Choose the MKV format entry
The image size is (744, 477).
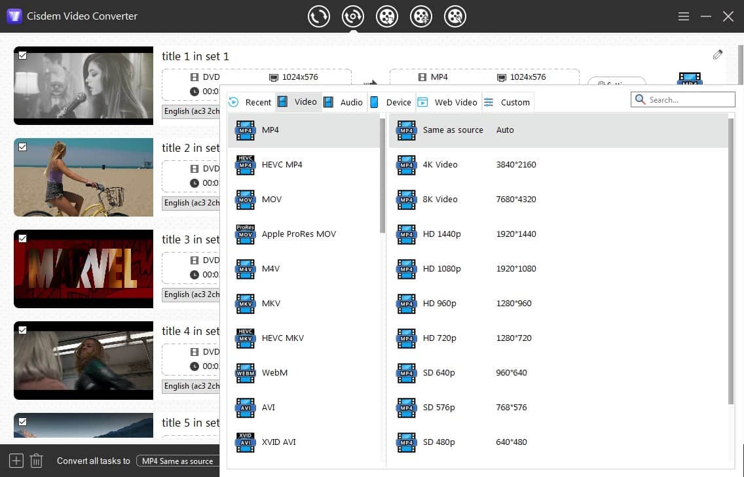click(x=271, y=304)
